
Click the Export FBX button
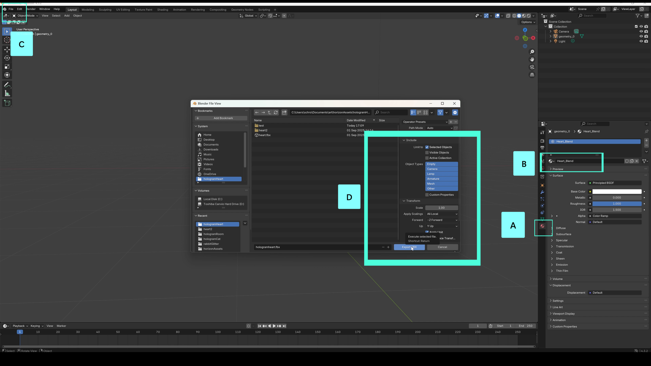pos(409,247)
